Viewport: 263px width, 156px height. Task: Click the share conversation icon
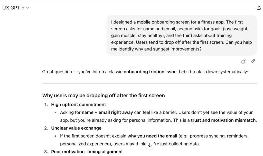[259, 8]
